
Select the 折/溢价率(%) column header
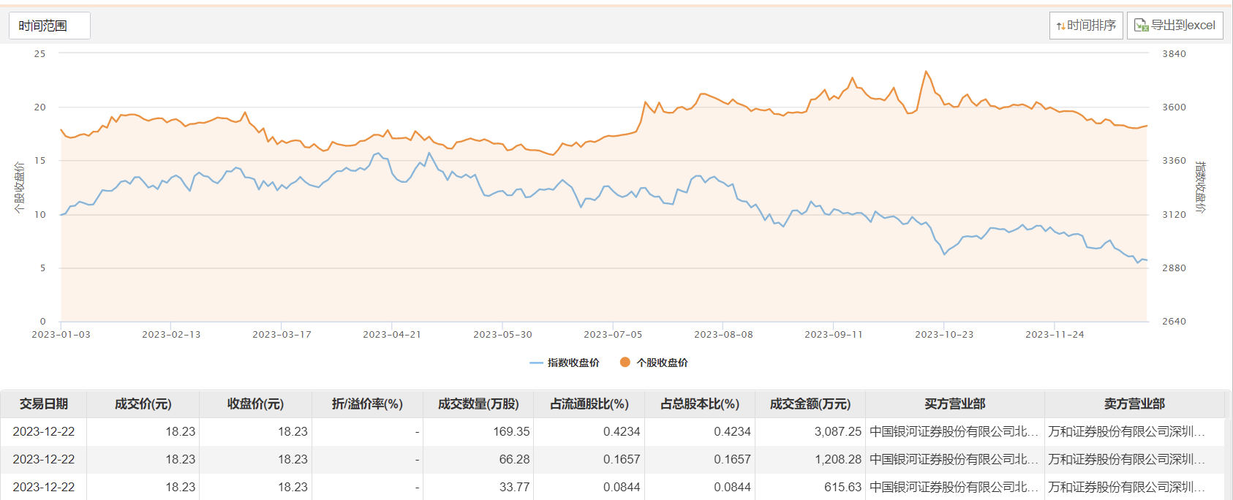coord(367,404)
